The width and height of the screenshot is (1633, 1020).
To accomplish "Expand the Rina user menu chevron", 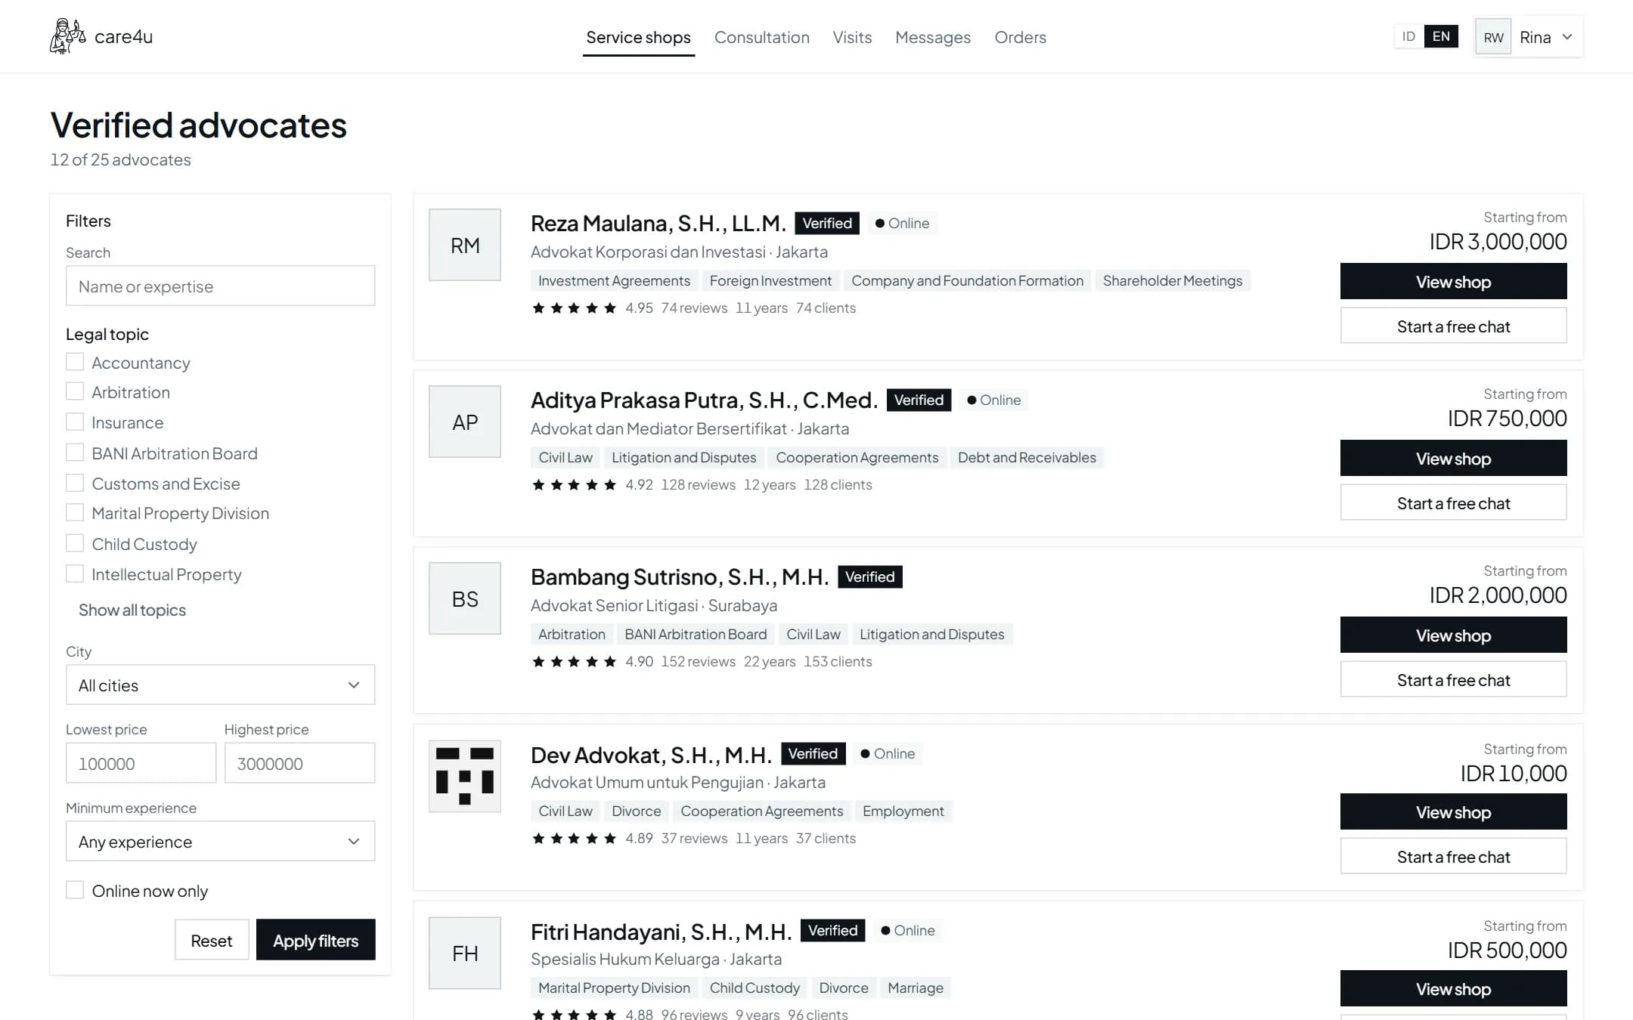I will pos(1567,37).
